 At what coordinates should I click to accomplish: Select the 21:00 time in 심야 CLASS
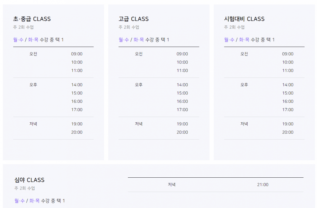(x=263, y=185)
